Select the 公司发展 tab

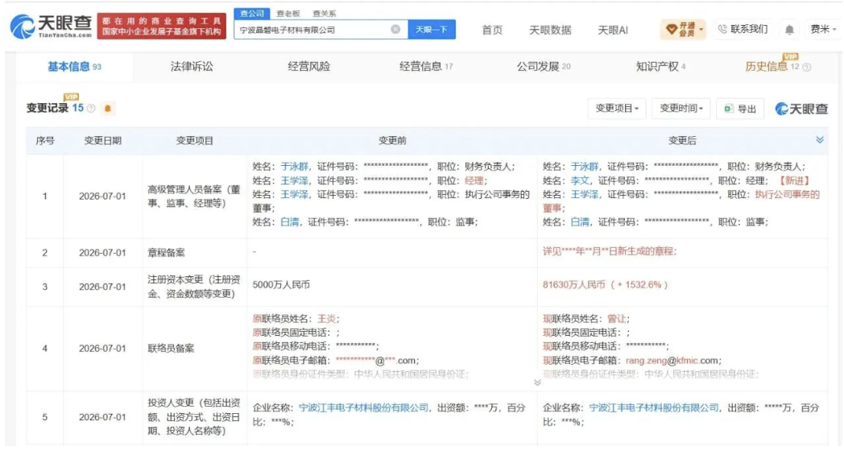pyautogui.click(x=543, y=67)
